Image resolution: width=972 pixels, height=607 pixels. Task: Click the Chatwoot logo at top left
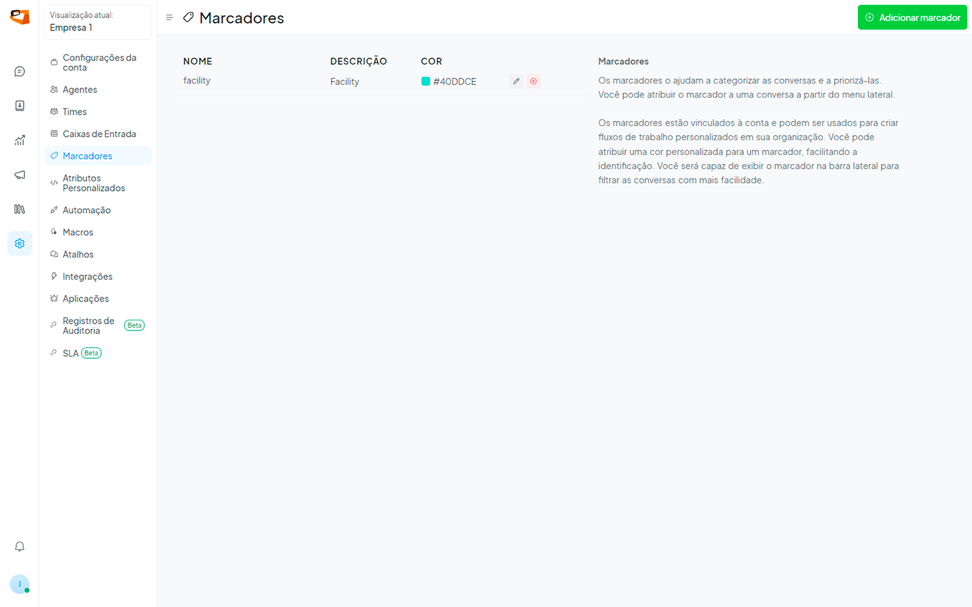coord(20,18)
